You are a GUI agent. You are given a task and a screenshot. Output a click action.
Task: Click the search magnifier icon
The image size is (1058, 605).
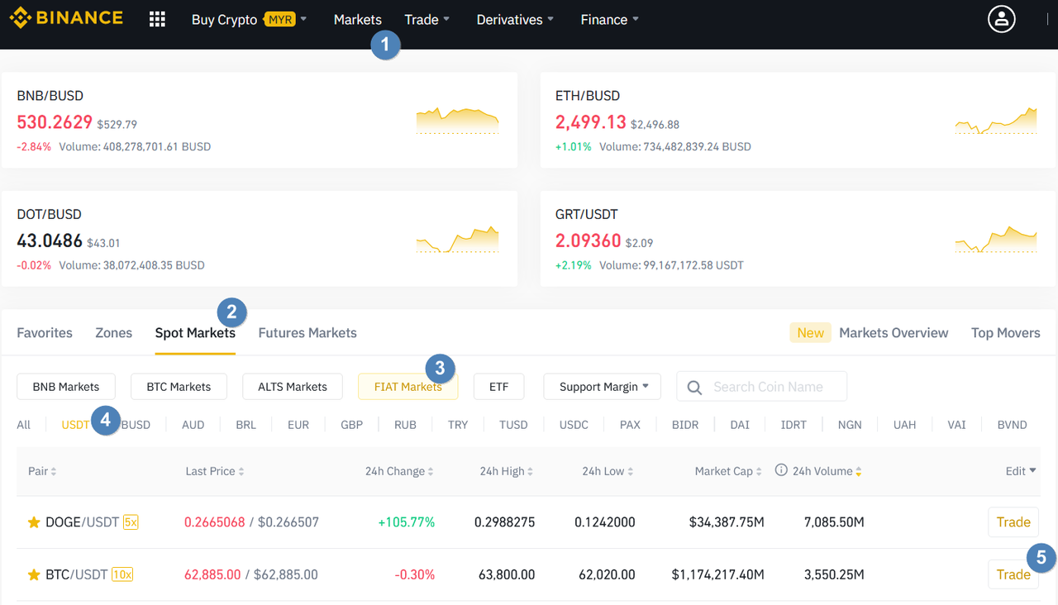[694, 387]
